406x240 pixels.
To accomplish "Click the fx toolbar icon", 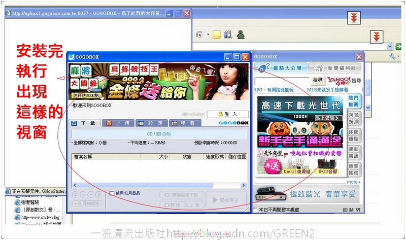I will point(199,35).
